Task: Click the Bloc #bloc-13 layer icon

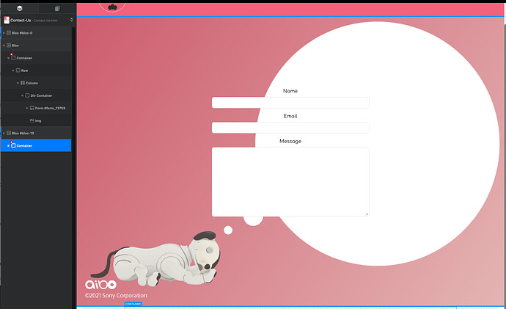Action: point(9,133)
